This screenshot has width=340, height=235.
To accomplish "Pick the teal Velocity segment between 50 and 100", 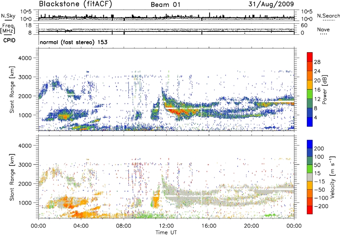I will click(x=310, y=161).
